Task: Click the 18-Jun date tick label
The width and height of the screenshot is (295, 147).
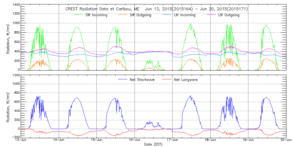Action: [211, 140]
